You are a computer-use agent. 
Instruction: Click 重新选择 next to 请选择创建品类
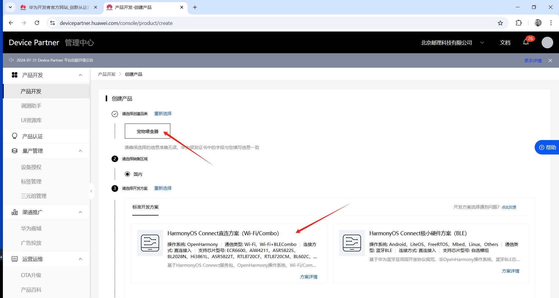click(163, 113)
